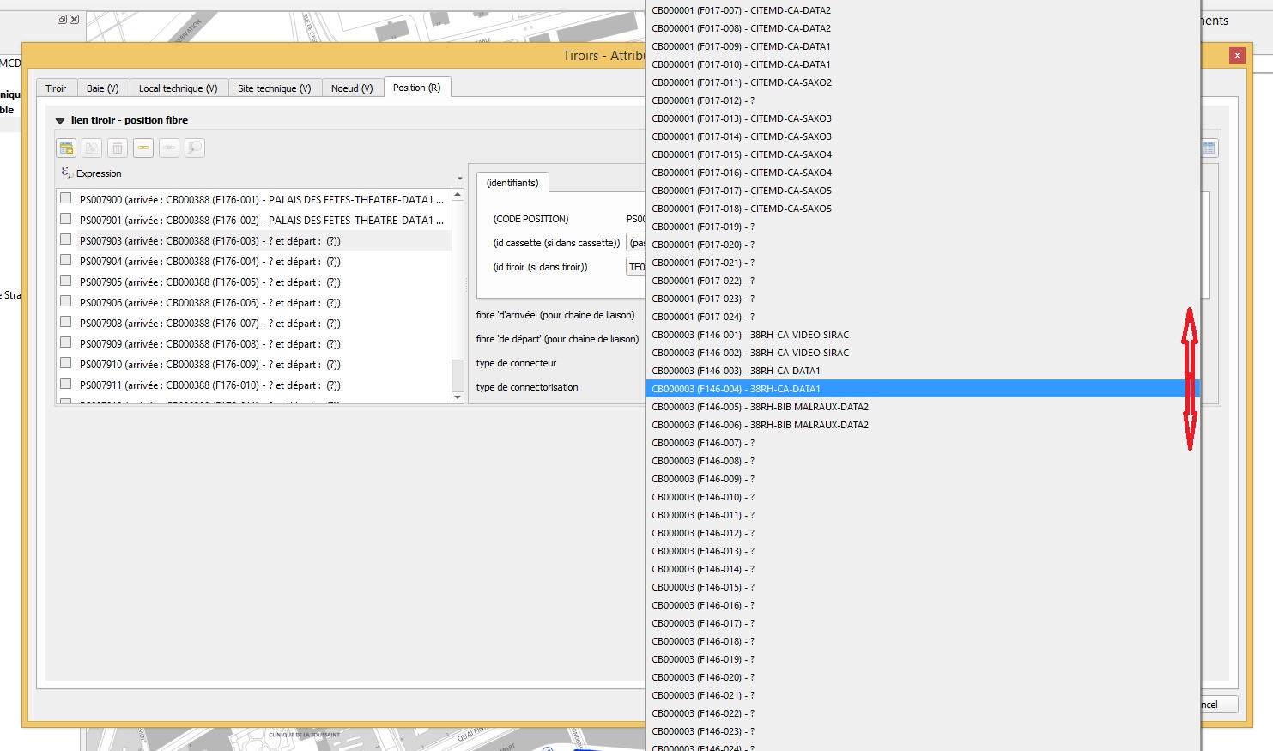Open the Expression dropdown arrow
This screenshot has width=1273, height=751.
[x=460, y=178]
